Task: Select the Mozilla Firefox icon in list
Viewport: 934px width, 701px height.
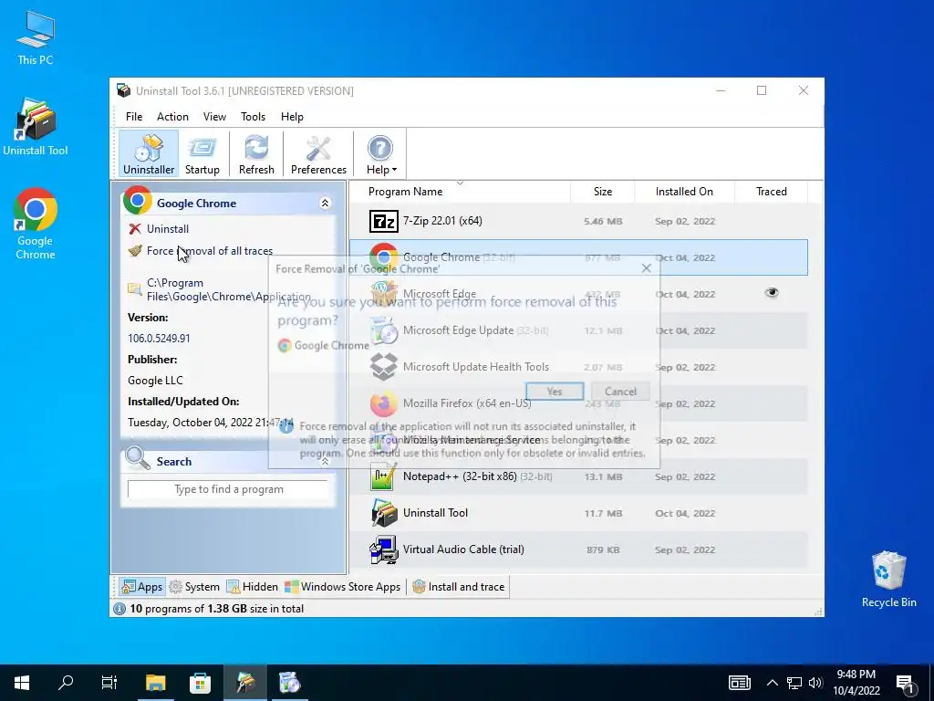Action: point(384,403)
